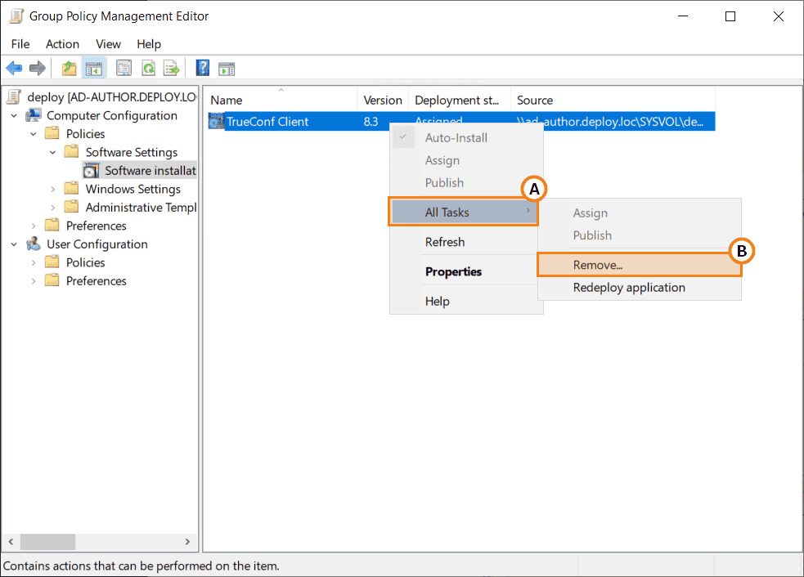Click the Software installation node icon
The height and width of the screenshot is (577, 804).
point(92,171)
